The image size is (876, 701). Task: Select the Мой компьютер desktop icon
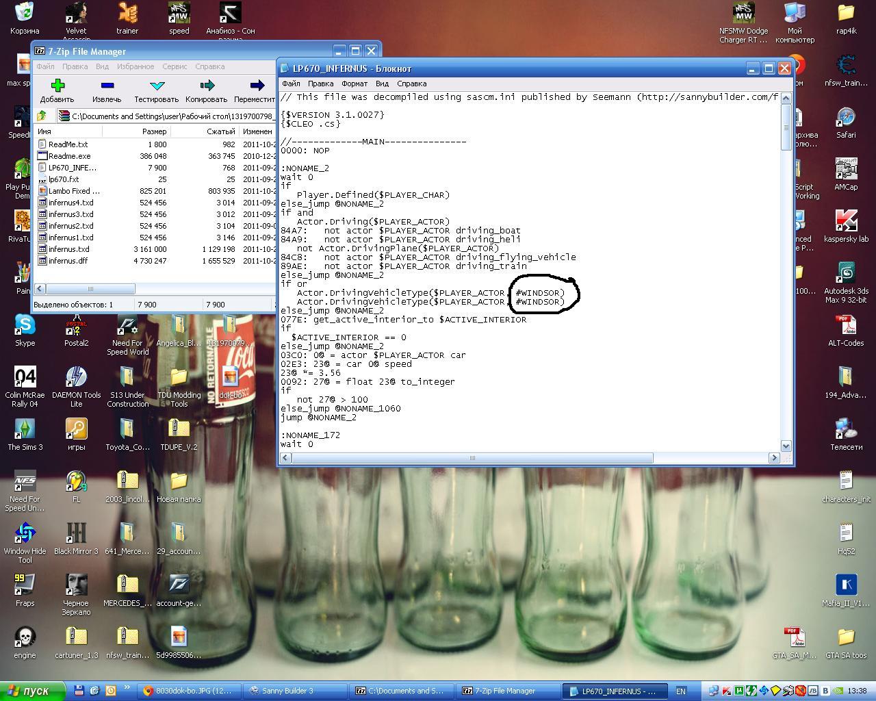(x=795, y=23)
